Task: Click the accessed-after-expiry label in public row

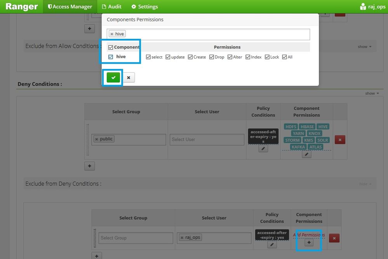Action: pos(263,136)
